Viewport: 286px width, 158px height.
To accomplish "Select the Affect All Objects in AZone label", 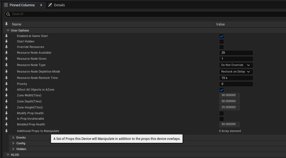I will tap(36, 90).
